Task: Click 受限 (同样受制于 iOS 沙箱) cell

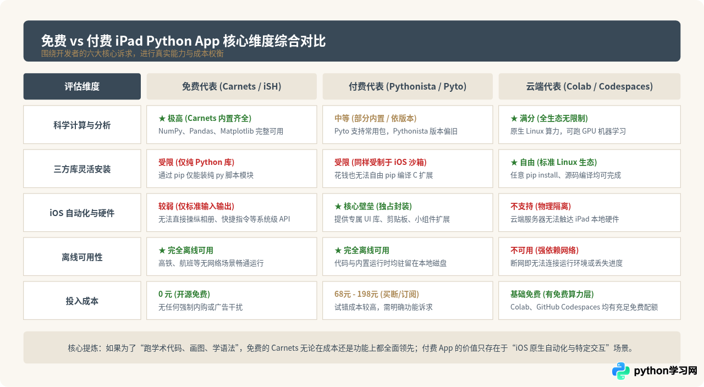Action: point(408,169)
